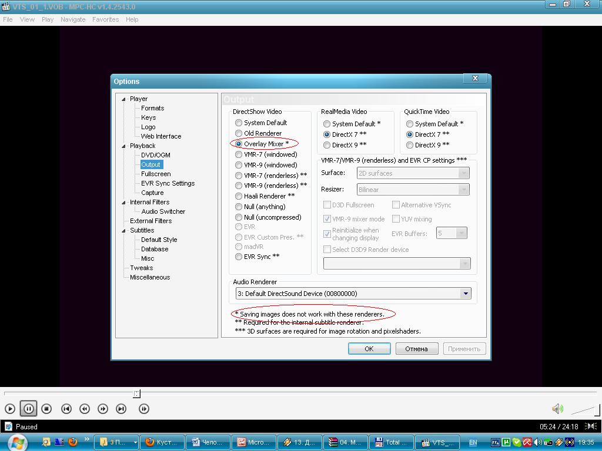Open the Audio Renderer dropdown
Viewport: 602px width, 451px height.
[x=465, y=294]
